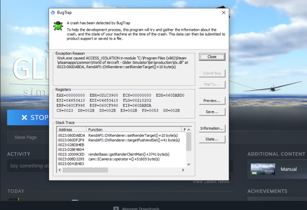Click Manage Downloads in Steam
Image resolution: width=307 pixels, height=210 pixels.
[141, 209]
